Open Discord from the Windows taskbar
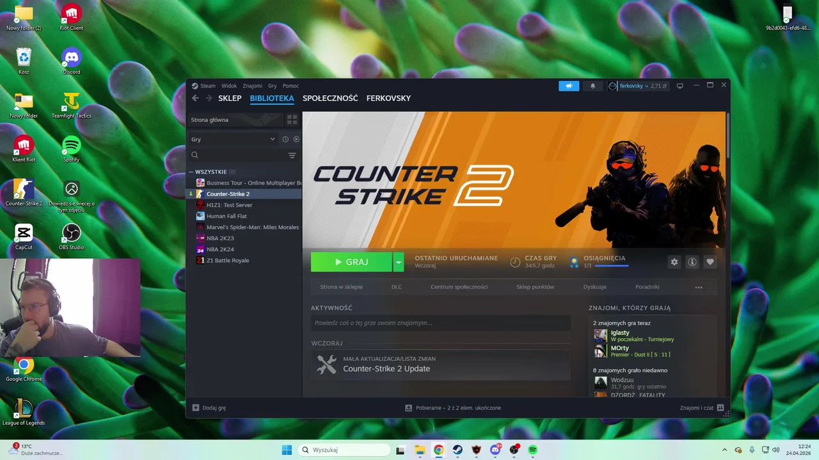 495,450
